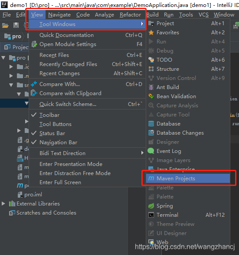Open the File menu

[7, 15]
